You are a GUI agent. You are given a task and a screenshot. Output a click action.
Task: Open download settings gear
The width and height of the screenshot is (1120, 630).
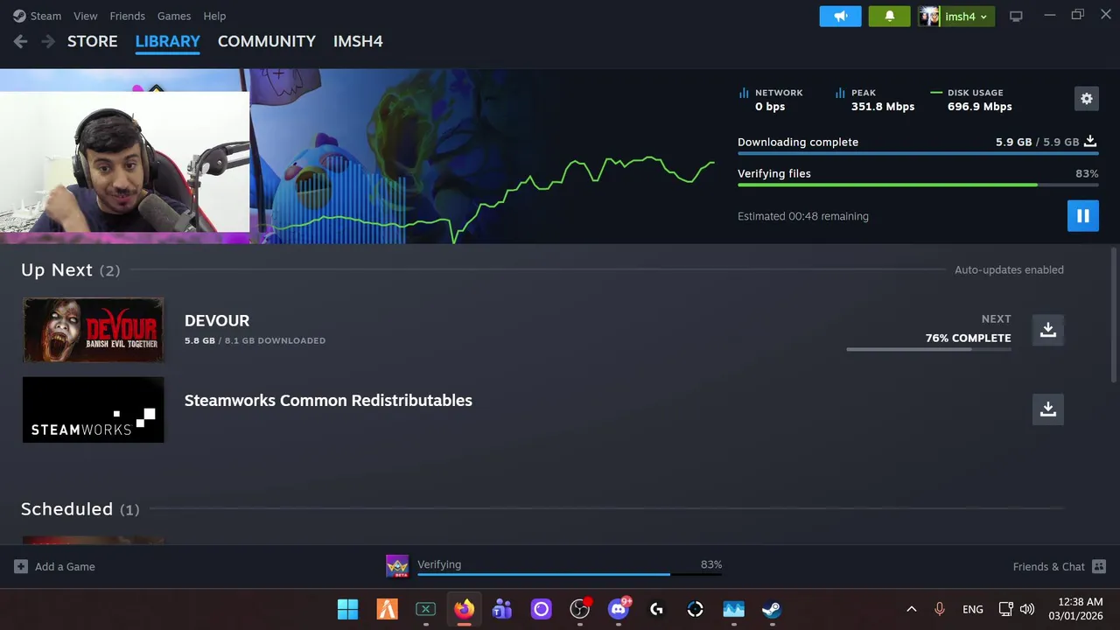(x=1086, y=99)
